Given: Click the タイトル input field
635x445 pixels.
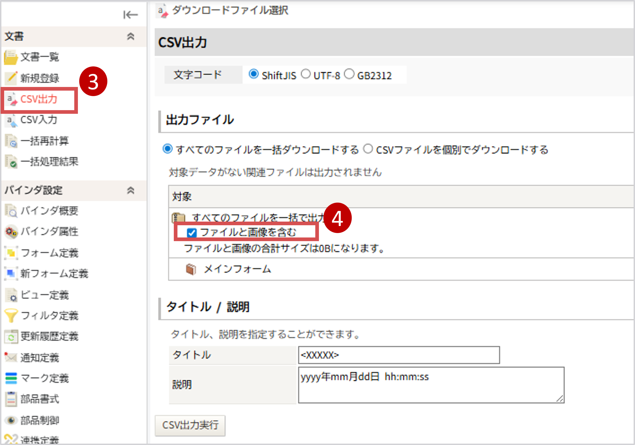Looking at the screenshot, I should pos(399,355).
